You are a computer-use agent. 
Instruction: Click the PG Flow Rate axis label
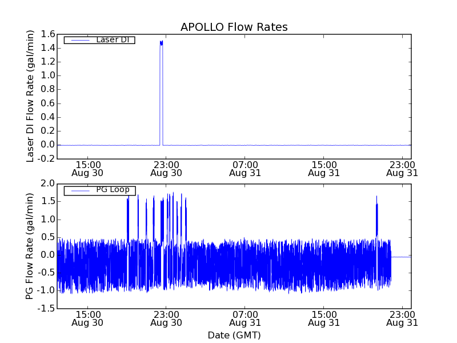30,246
